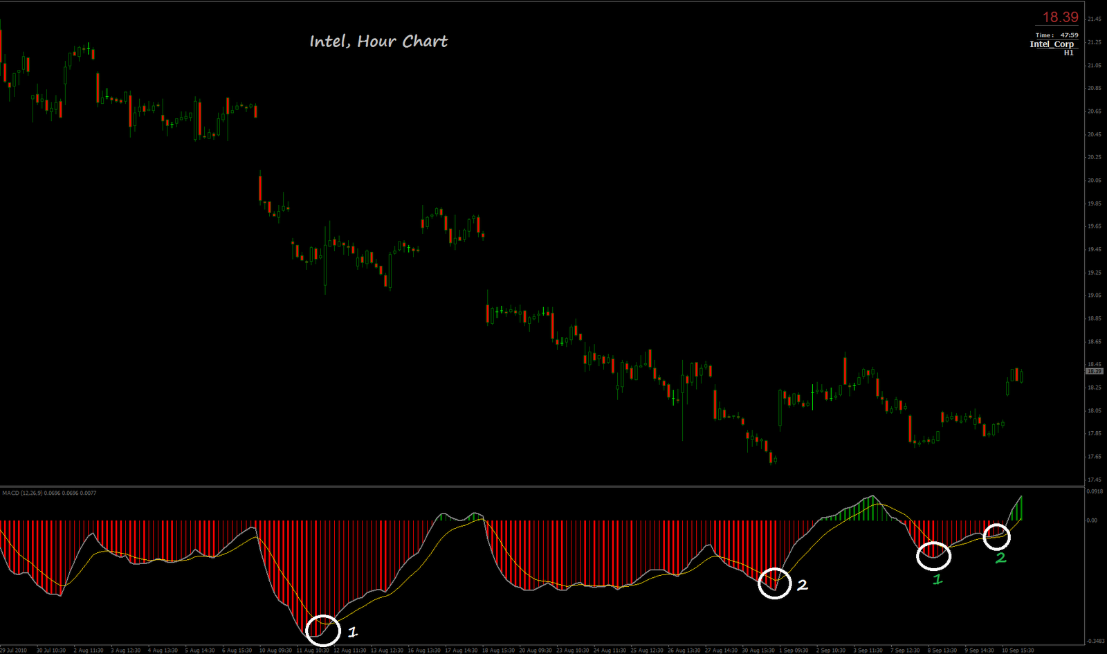Select the Intel_Corp symbol label
The width and height of the screenshot is (1107, 654).
pos(1052,44)
